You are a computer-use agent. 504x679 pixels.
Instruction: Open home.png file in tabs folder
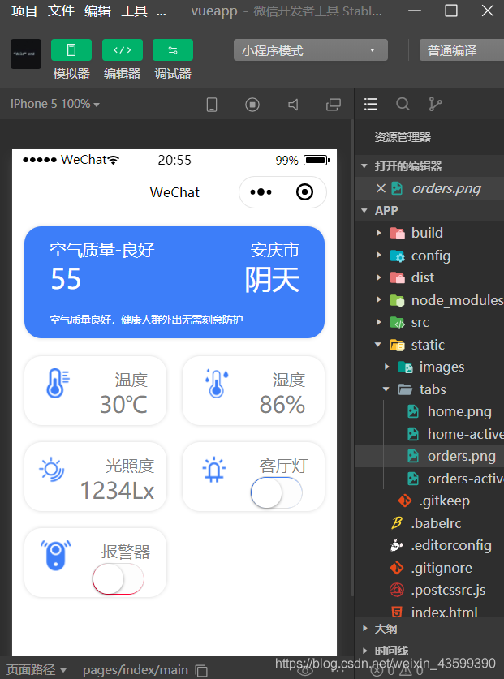[459, 411]
